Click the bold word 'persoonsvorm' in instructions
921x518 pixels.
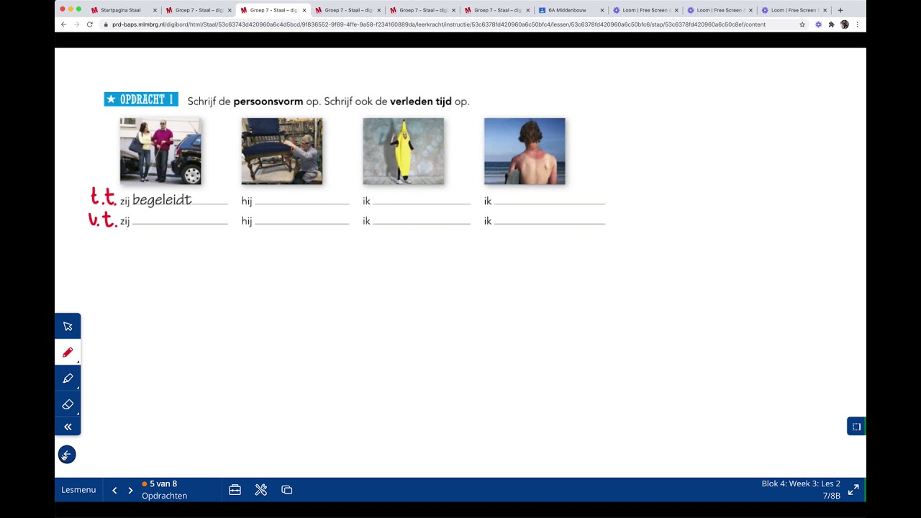pyautogui.click(x=268, y=101)
